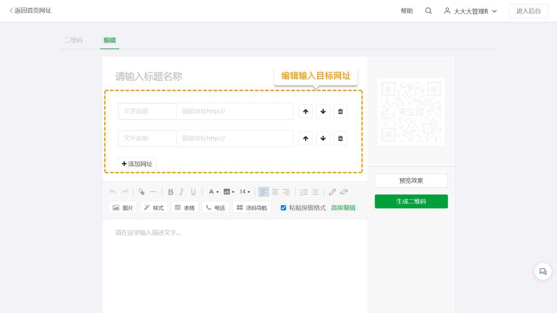The height and width of the screenshot is (313, 557).
Task: Move the second URL row down
Action: click(323, 138)
